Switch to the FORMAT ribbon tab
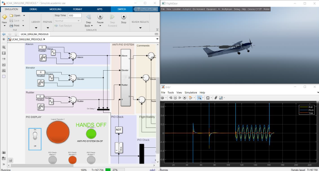The image size is (319, 171). coord(78,9)
